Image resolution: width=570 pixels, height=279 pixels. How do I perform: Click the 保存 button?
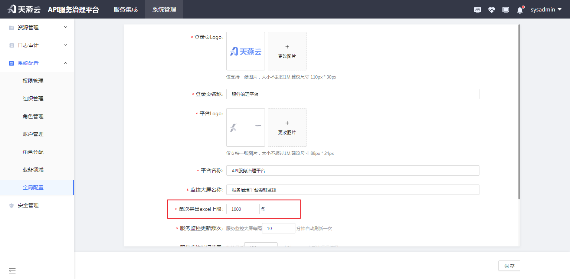(509, 266)
